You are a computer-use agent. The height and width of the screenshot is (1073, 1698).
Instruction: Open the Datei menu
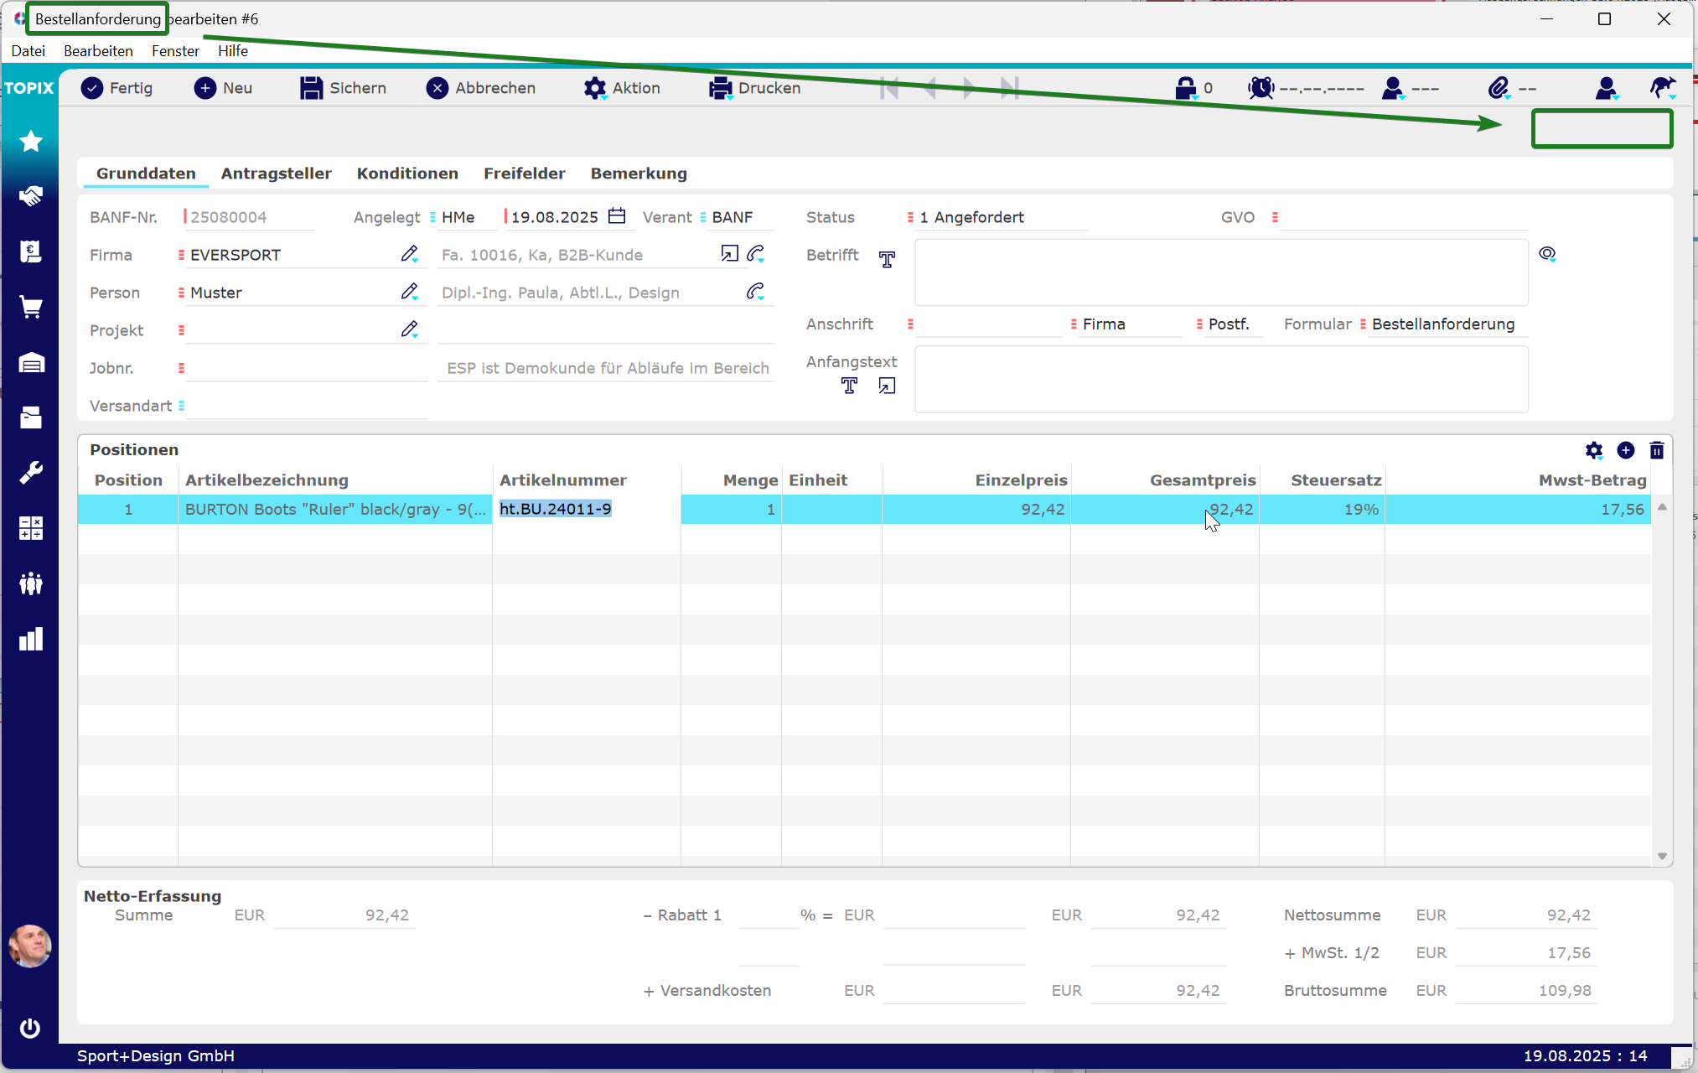tap(28, 51)
